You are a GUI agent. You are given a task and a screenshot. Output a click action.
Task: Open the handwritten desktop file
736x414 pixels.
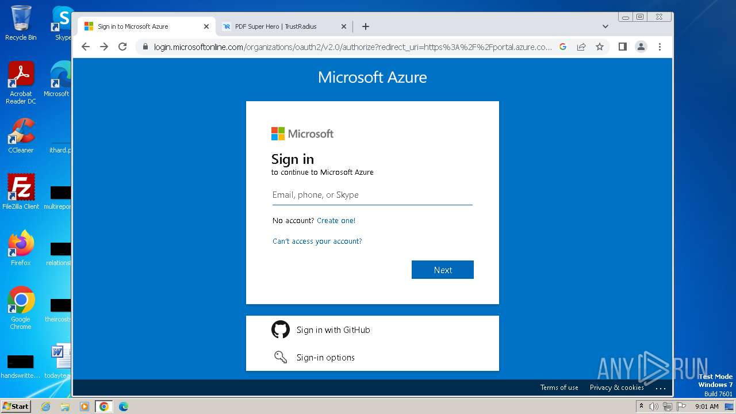[x=21, y=366]
